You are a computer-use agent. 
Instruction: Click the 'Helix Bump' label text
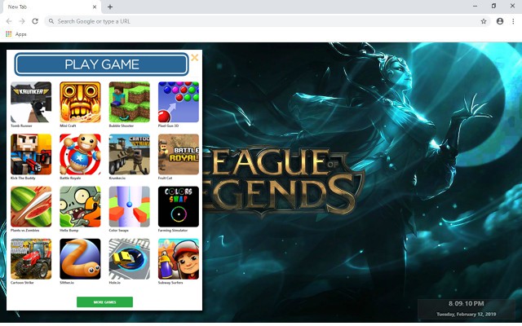(69, 230)
